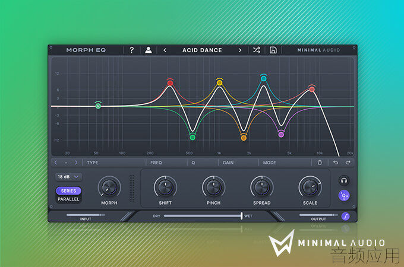
Task: Click the MORPH knob
Action: coord(109,187)
